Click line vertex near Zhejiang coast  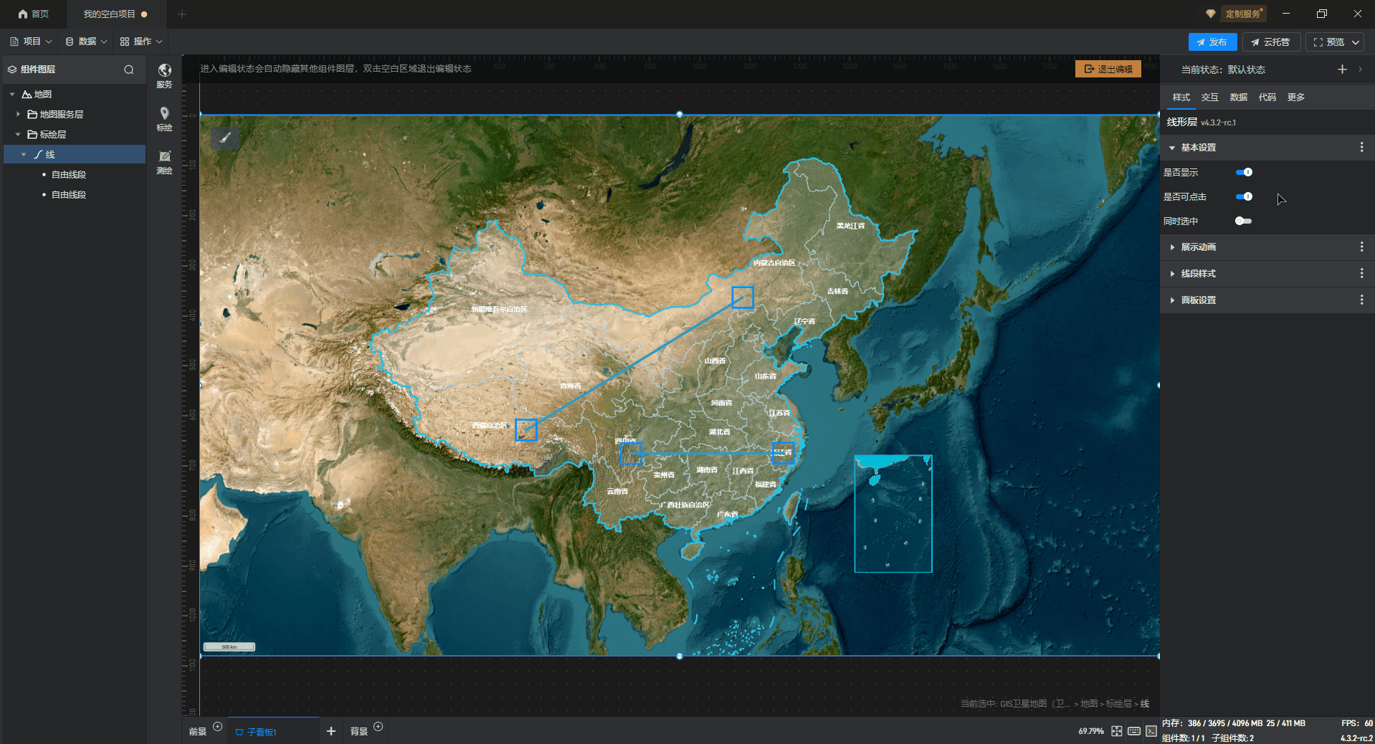pos(784,453)
